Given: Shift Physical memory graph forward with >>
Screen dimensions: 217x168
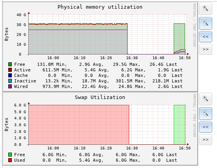Looking at the screenshot, I should [x=206, y=49].
